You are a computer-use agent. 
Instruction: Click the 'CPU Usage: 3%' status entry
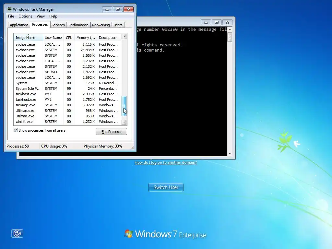click(x=54, y=146)
